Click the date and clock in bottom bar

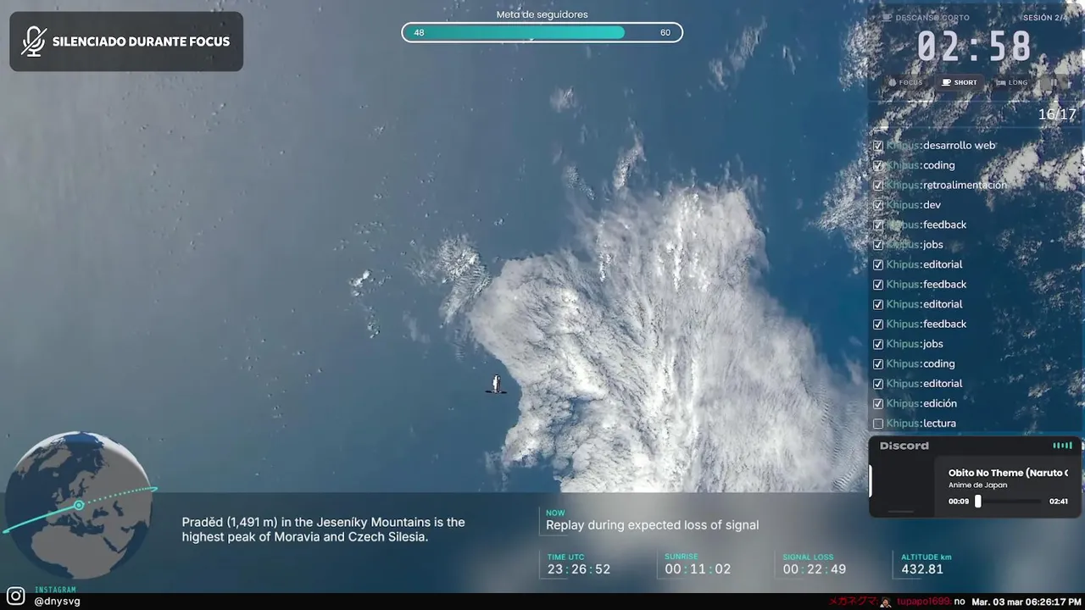tap(1027, 602)
